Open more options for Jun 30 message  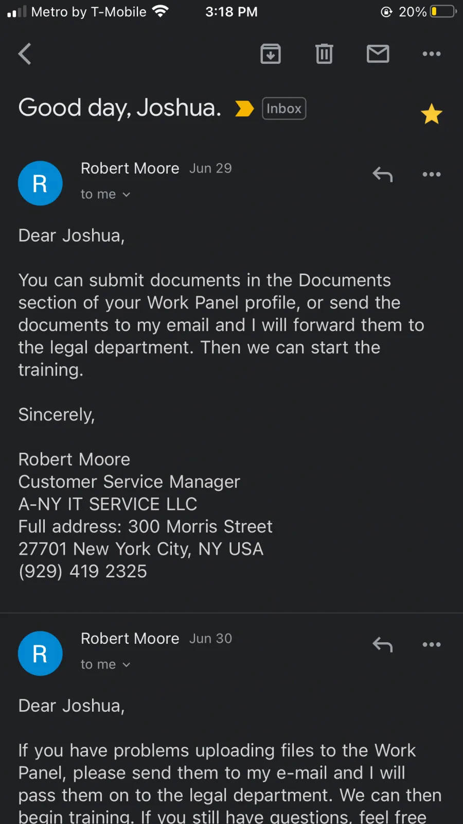coord(432,644)
